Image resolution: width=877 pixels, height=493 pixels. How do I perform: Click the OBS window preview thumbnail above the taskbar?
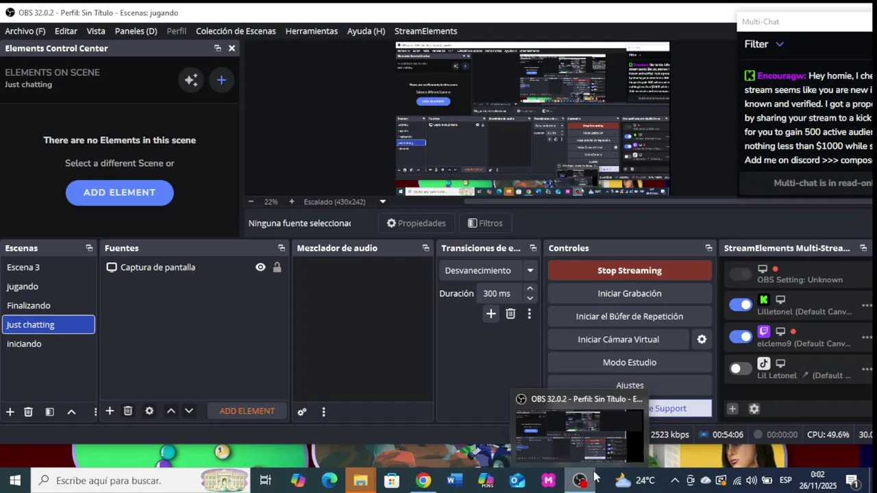tap(580, 436)
